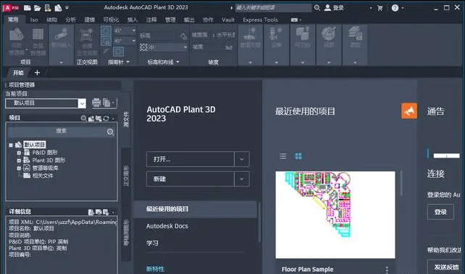Click the 搜索 field in project panel
465x274 pixels.
pyautogui.click(x=61, y=132)
